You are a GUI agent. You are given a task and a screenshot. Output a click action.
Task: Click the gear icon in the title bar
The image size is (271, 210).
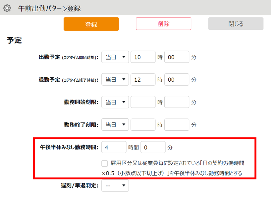pos(7,8)
